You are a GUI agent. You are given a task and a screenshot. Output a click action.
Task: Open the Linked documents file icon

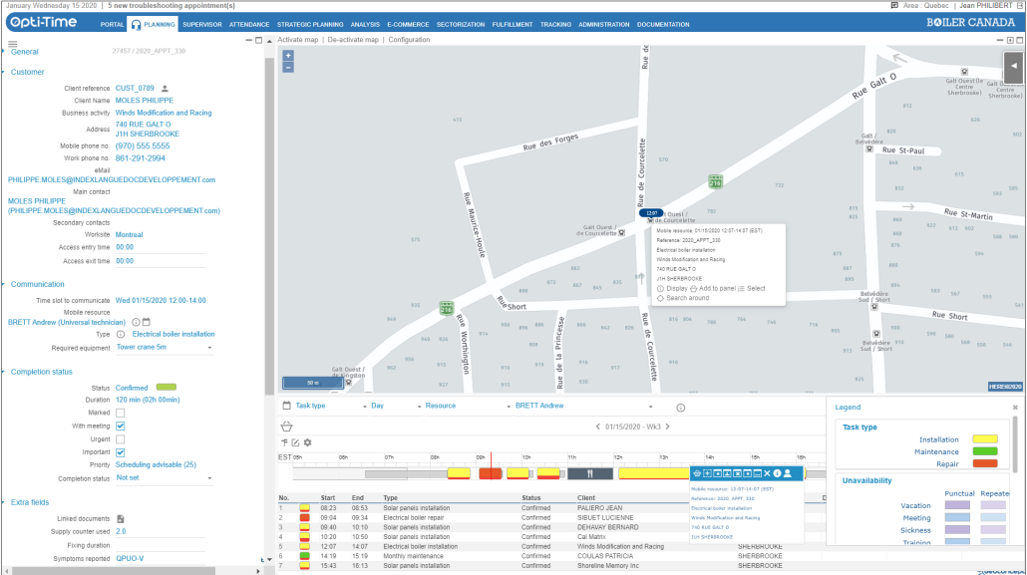click(x=121, y=518)
